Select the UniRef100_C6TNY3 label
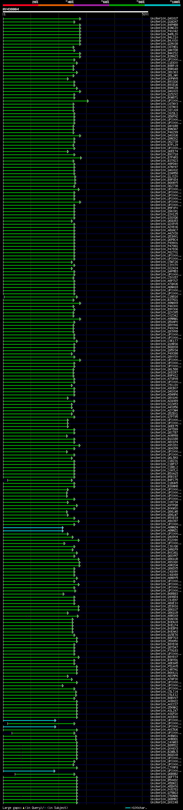Screen dimensions: 183x810 point(164,104)
